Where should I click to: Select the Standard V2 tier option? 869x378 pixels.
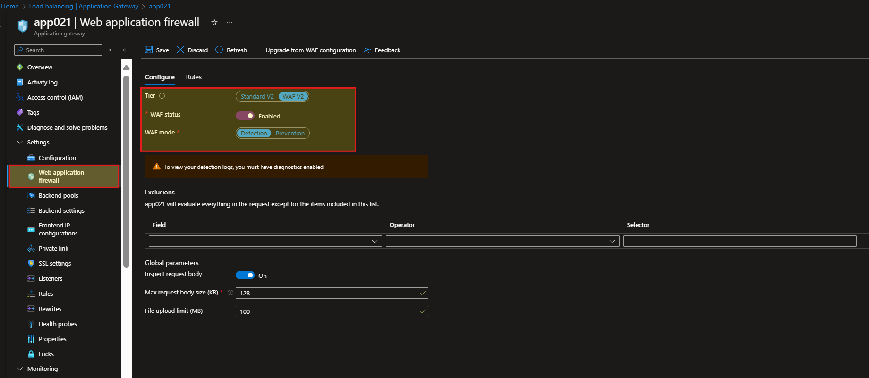point(257,96)
